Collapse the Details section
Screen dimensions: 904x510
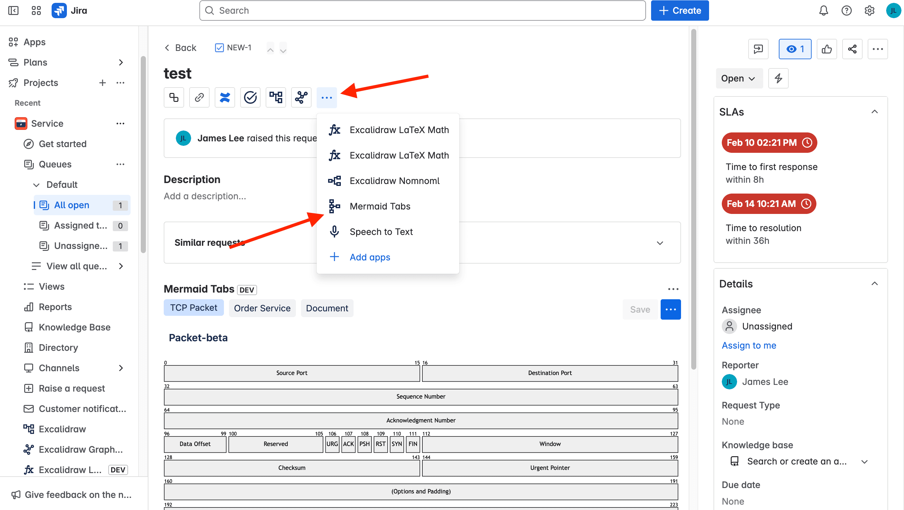[x=874, y=284]
